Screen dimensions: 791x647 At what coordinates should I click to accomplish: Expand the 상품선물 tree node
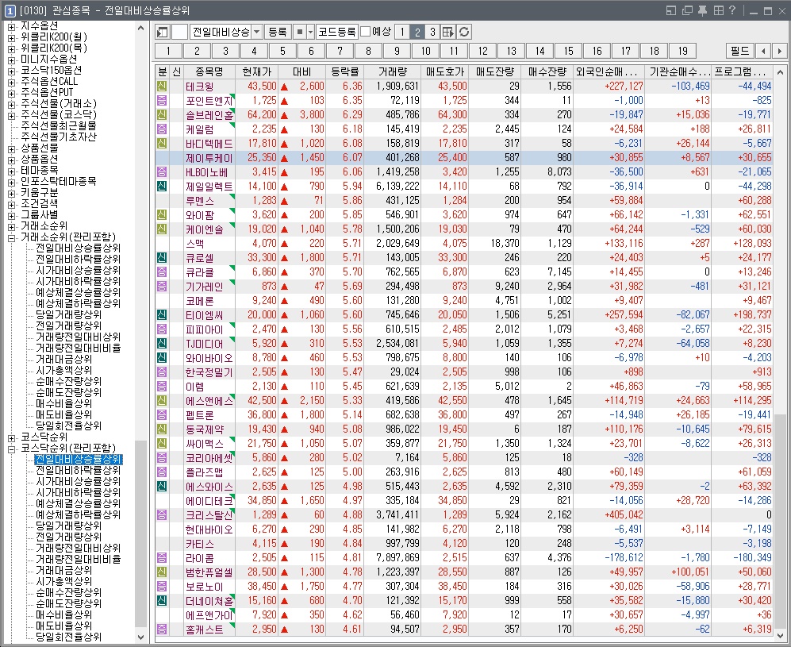tap(11, 148)
